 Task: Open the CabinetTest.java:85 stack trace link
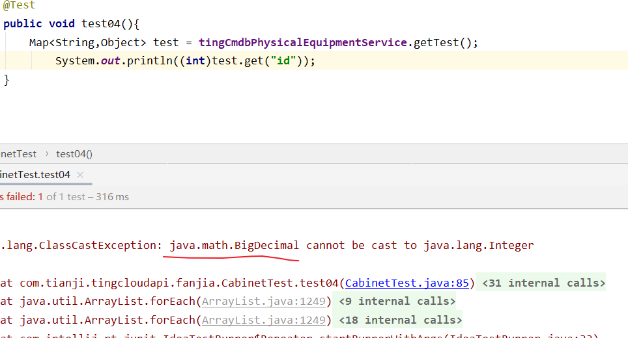407,283
